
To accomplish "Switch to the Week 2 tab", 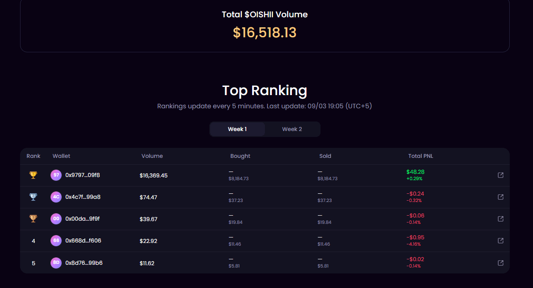I will [292, 129].
